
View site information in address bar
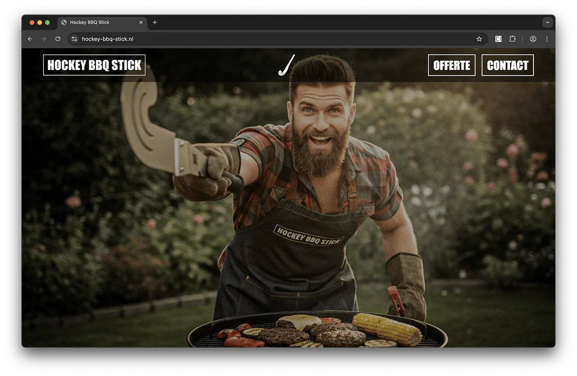pyautogui.click(x=74, y=39)
